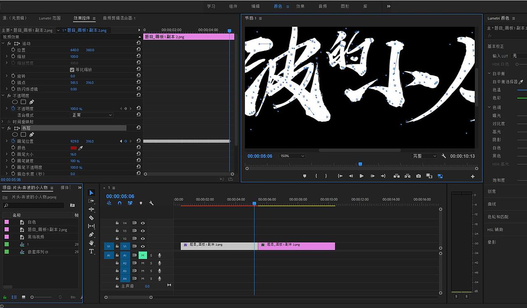Mute track A2

143,263
